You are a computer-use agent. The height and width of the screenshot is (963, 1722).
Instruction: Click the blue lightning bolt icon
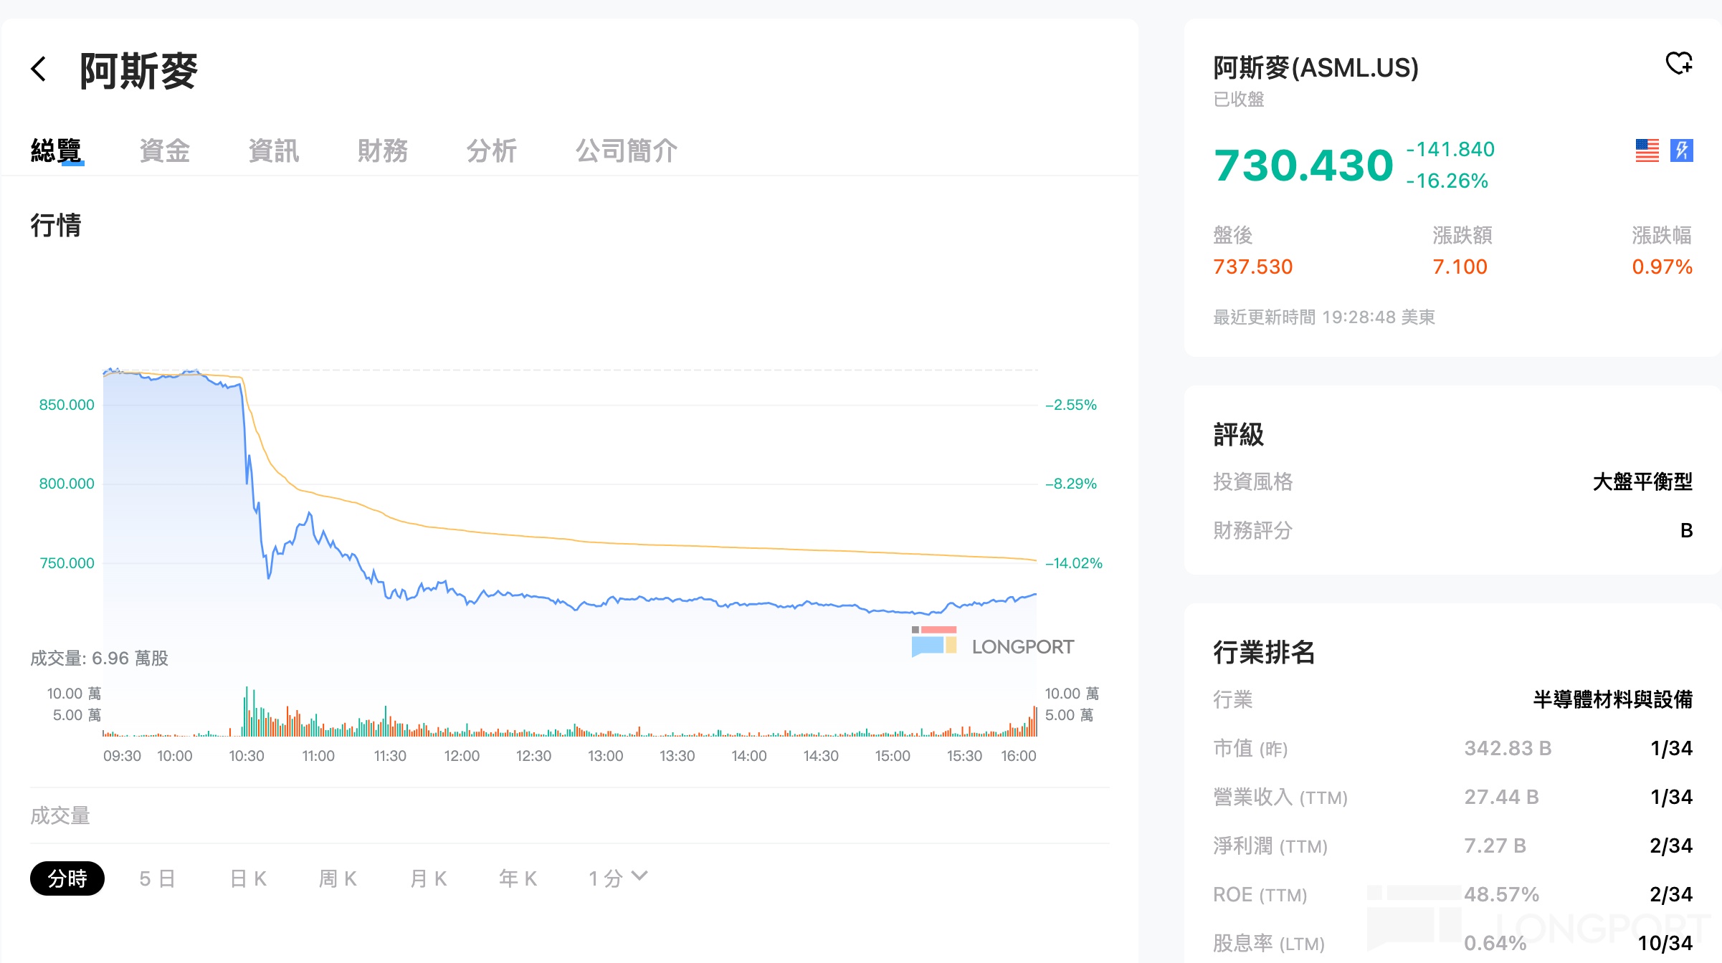[x=1681, y=150]
